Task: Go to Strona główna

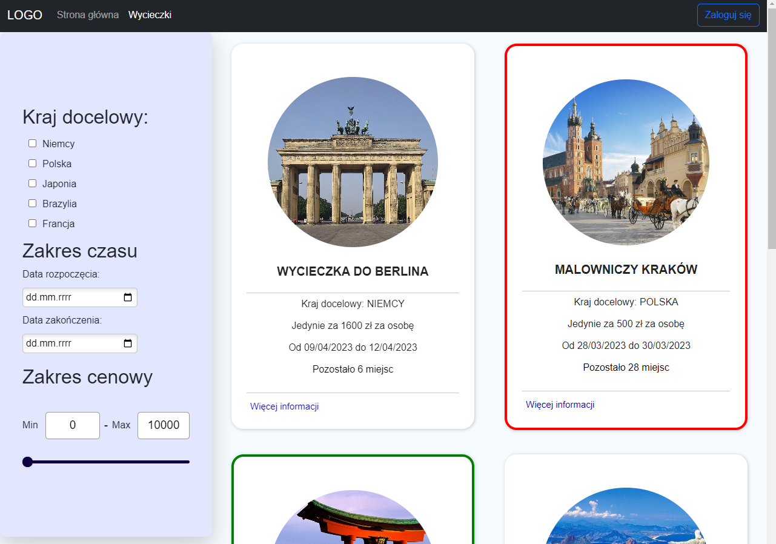Action: pyautogui.click(x=88, y=15)
